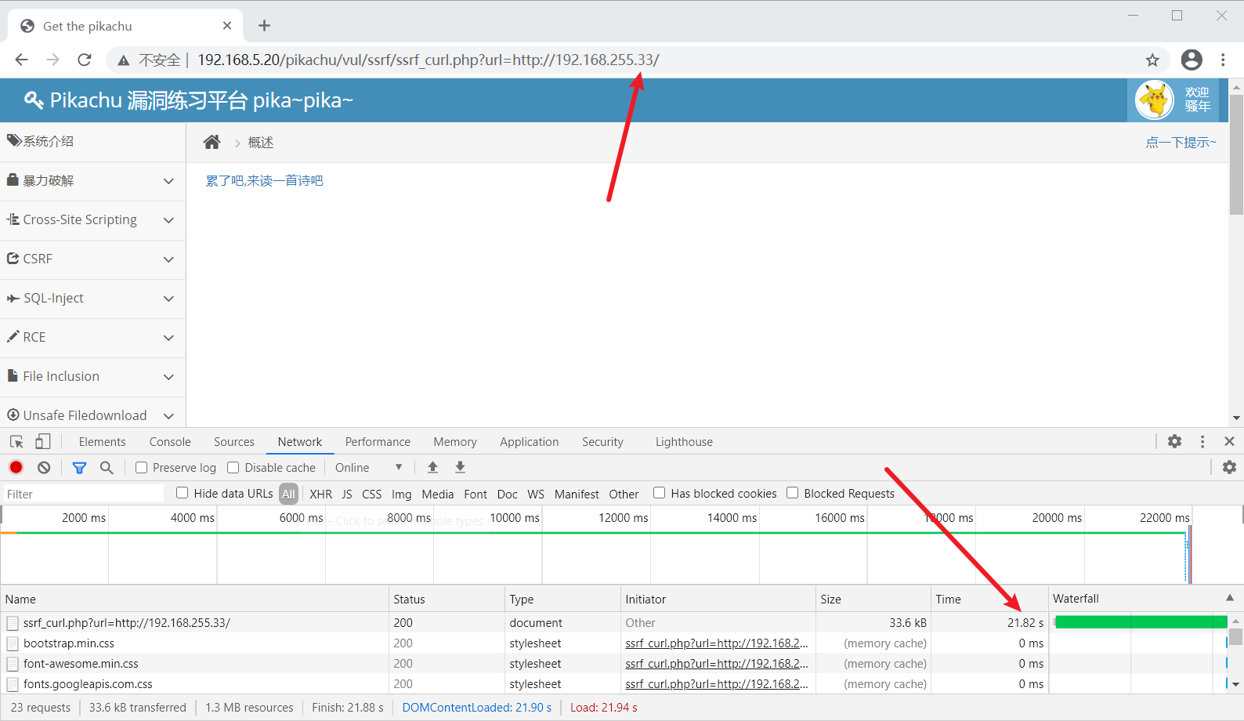
Task: Open DevTools more options menu
Action: [x=1202, y=441]
